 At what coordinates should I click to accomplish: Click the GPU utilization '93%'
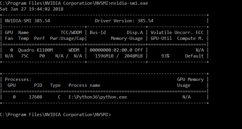165,56
